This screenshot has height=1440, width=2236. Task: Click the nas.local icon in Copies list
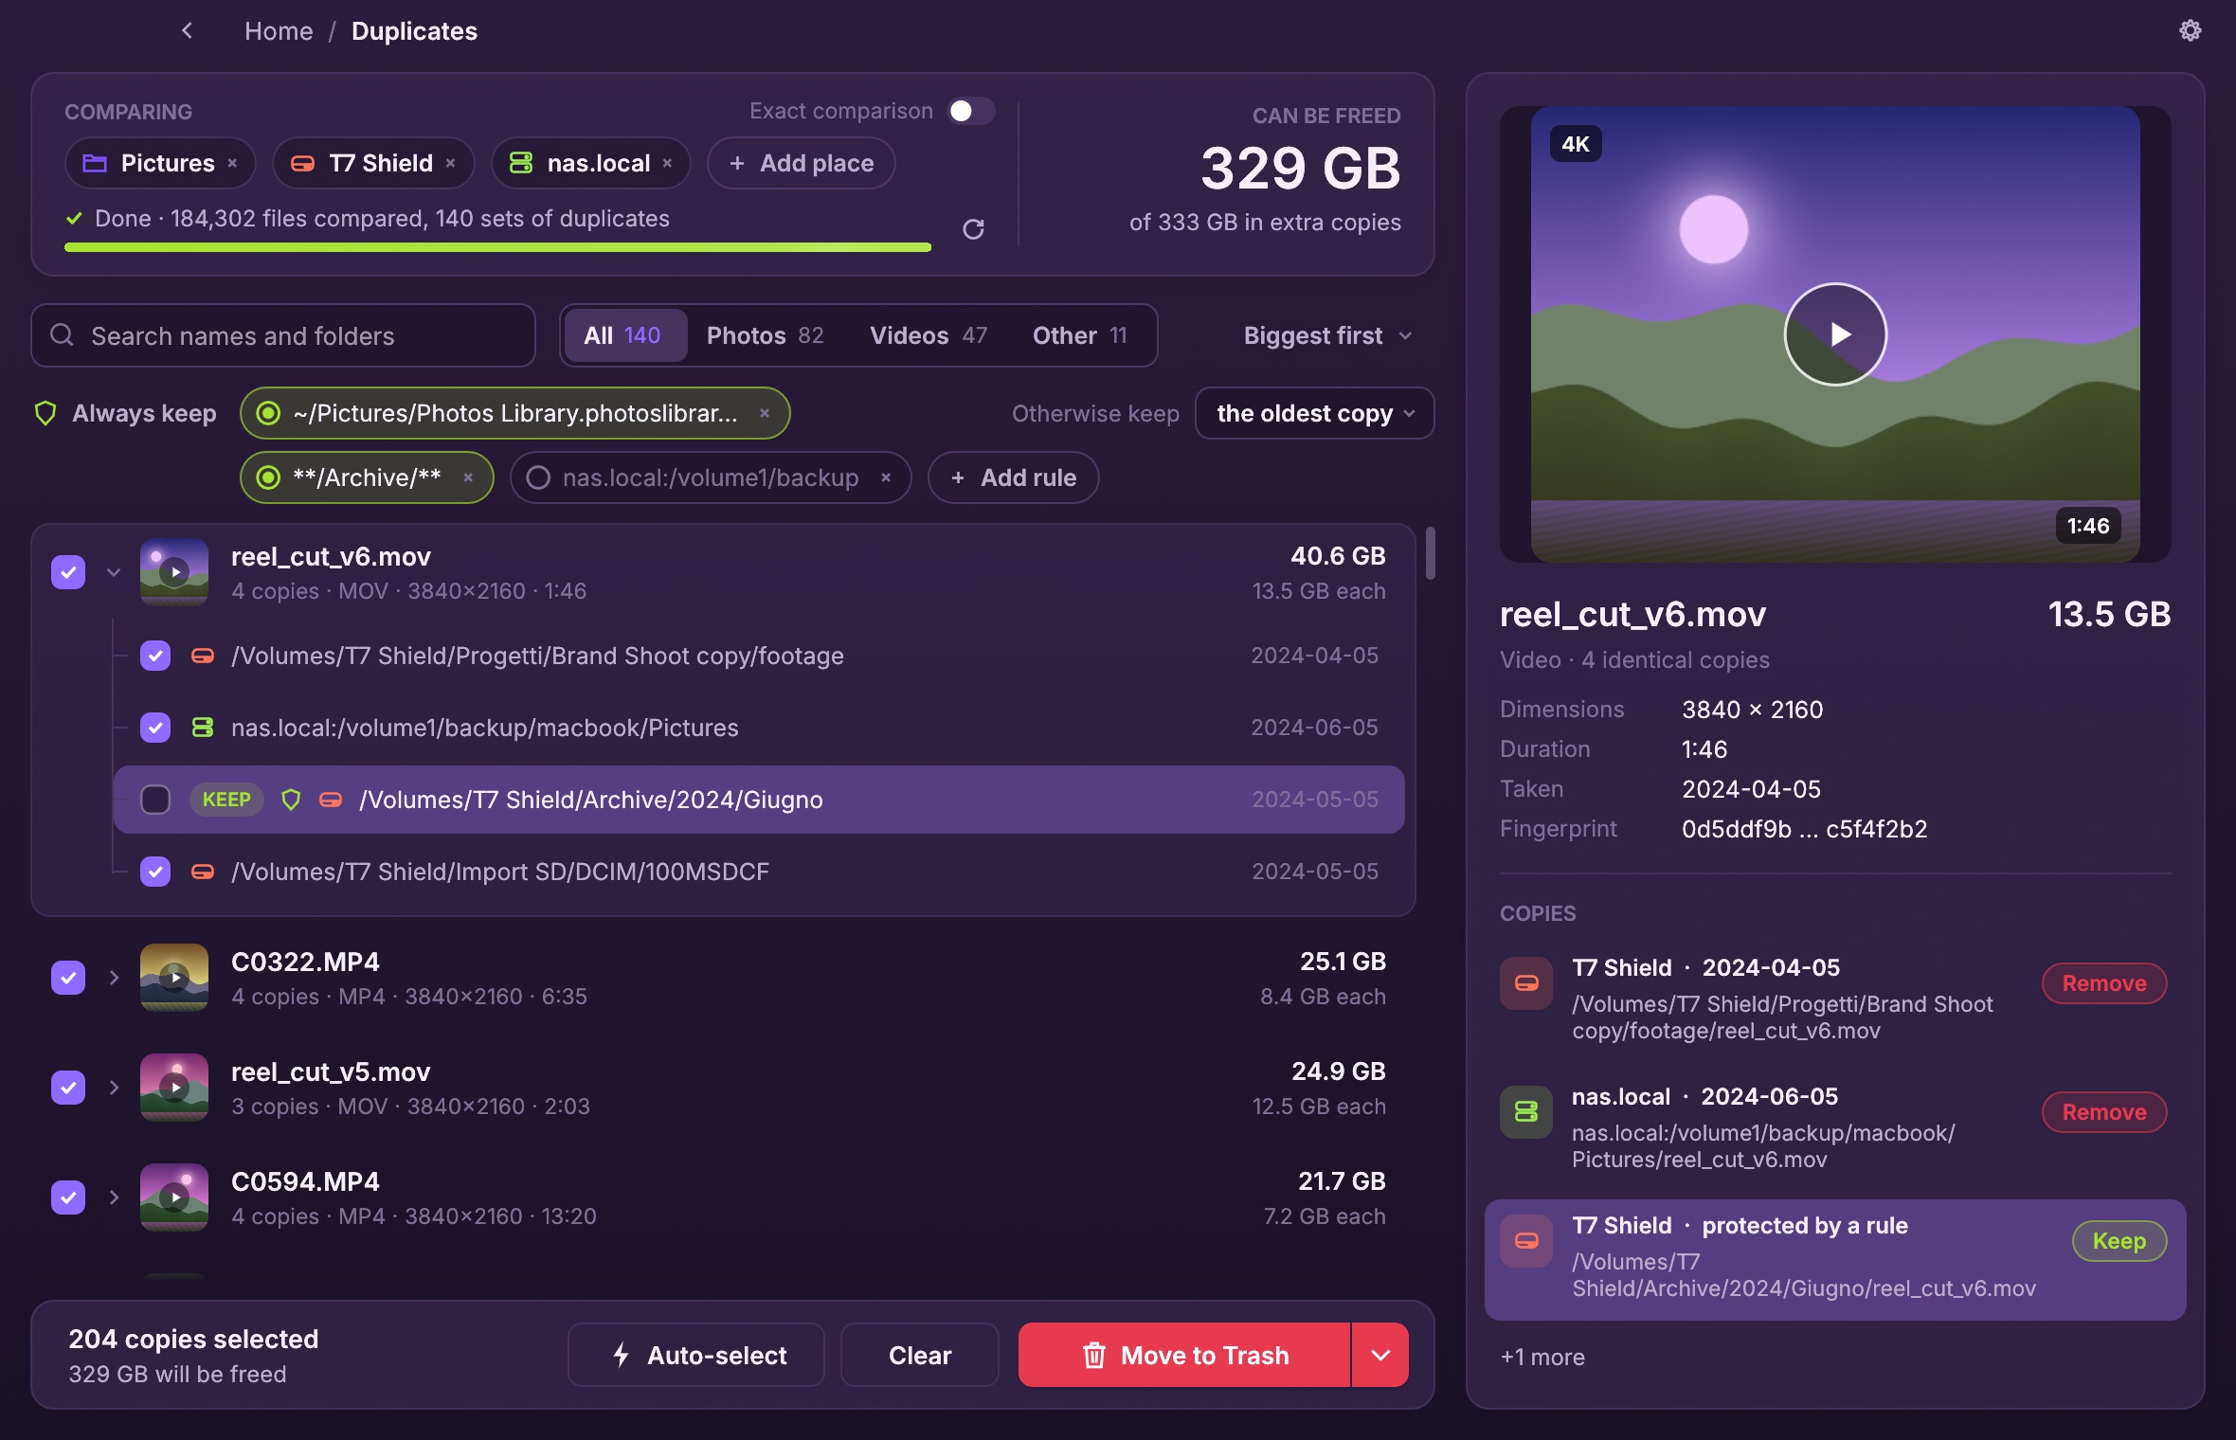pos(1526,1112)
